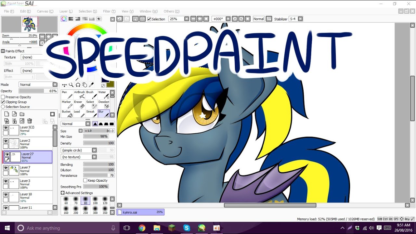416x234 pixels.
Task: Create a new layer folder
Action: [x=22, y=114]
